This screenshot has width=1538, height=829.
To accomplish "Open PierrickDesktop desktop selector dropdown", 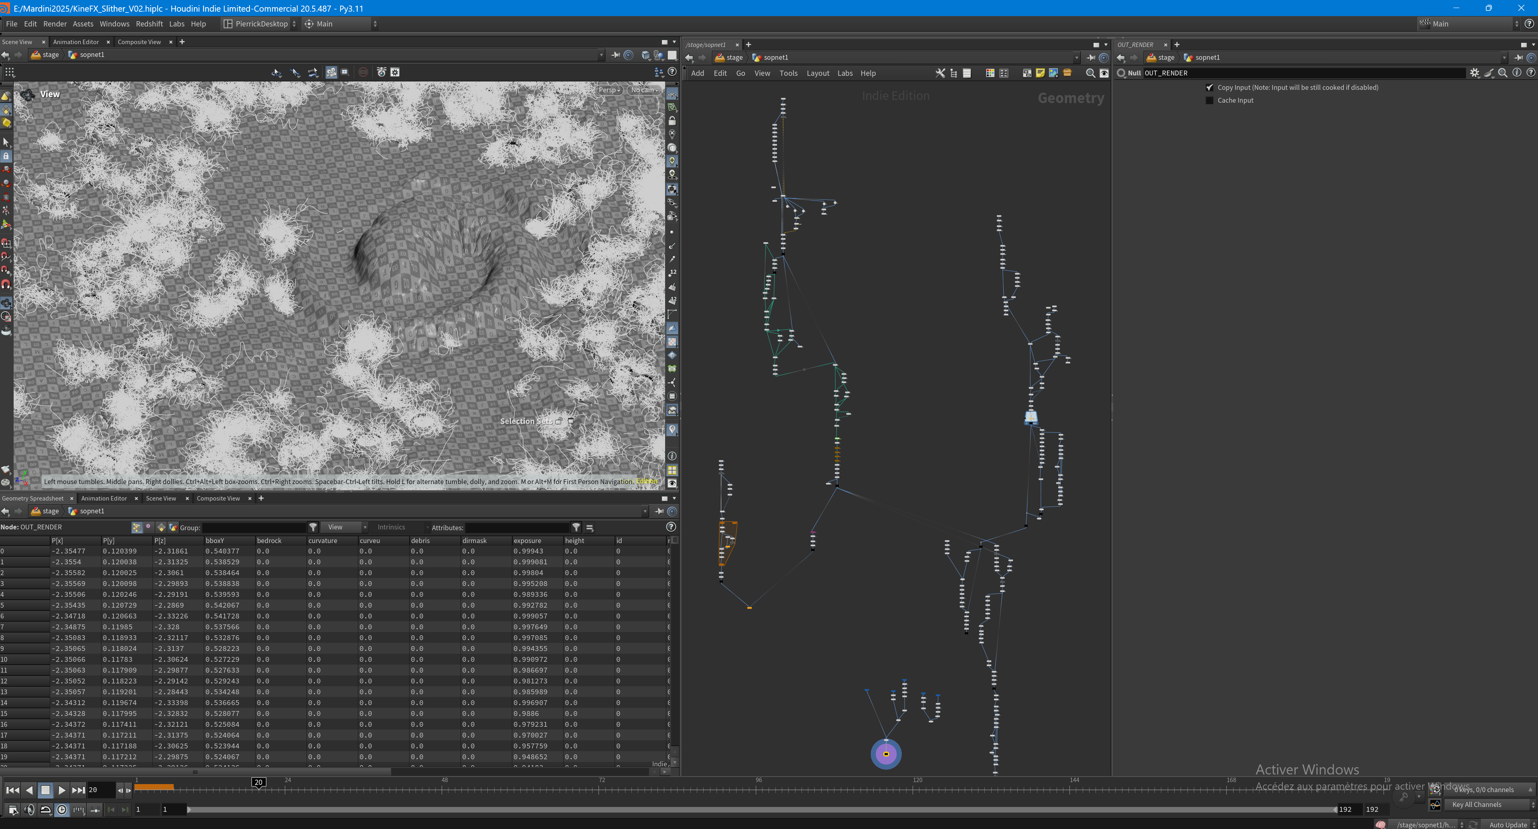I will pyautogui.click(x=260, y=24).
